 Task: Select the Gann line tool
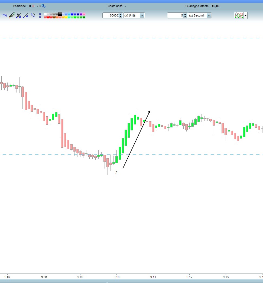pyautogui.click(x=25, y=16)
